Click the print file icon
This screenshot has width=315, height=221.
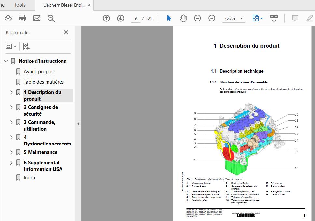tap(22, 18)
